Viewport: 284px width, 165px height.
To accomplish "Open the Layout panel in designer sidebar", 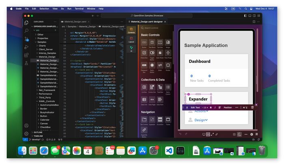I will [x=131, y=40].
